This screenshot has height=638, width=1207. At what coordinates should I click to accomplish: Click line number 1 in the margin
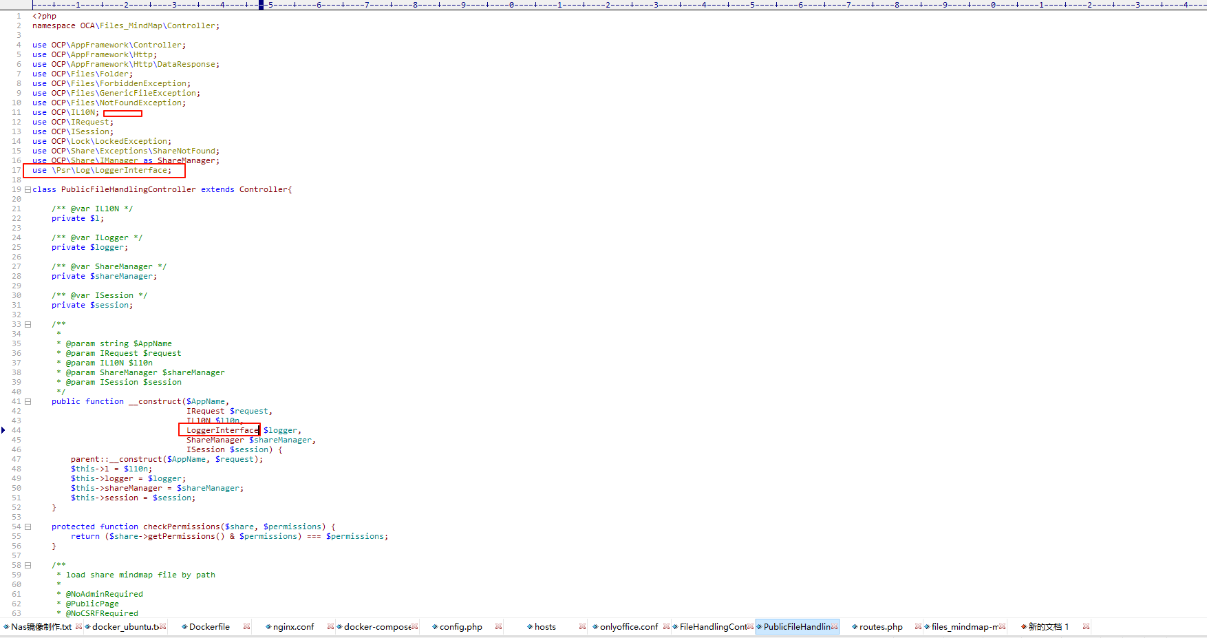(x=19, y=16)
